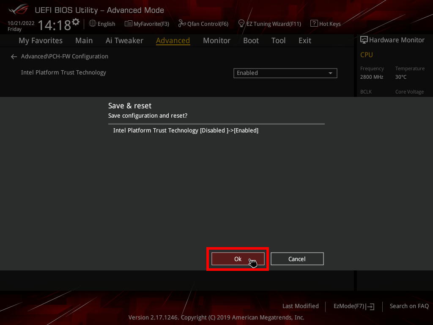The image size is (433, 325).
Task: Launch EZ Tuning Wizard bulb icon
Action: click(x=241, y=24)
